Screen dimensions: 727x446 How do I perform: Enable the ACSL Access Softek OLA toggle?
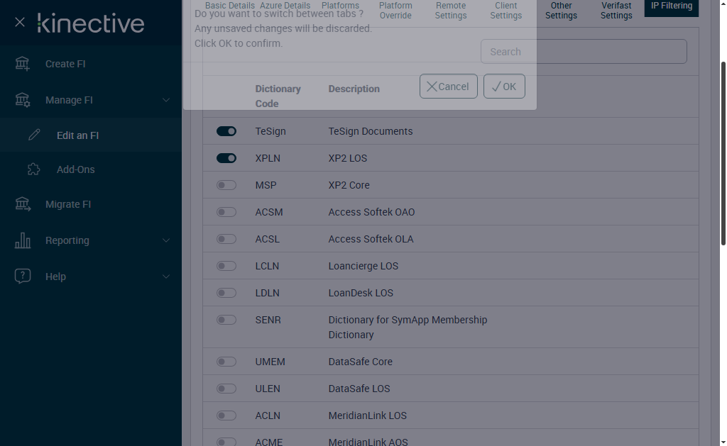226,239
